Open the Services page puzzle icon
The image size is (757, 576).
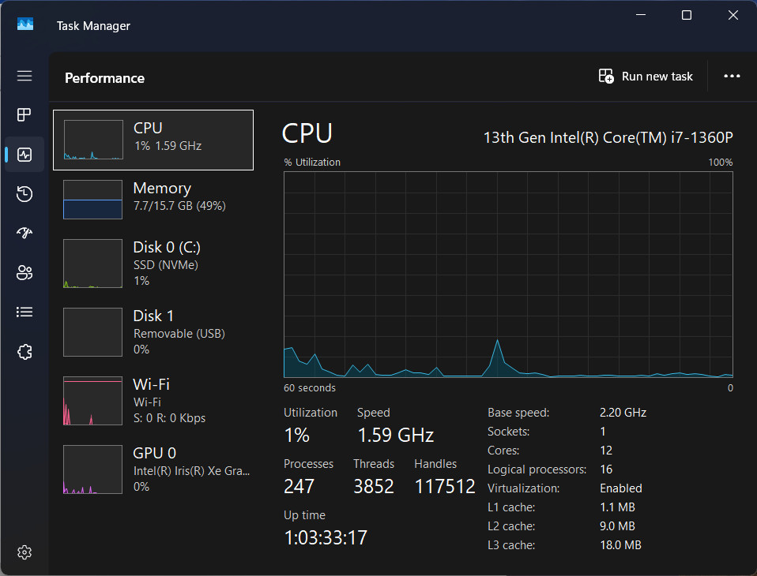point(24,352)
